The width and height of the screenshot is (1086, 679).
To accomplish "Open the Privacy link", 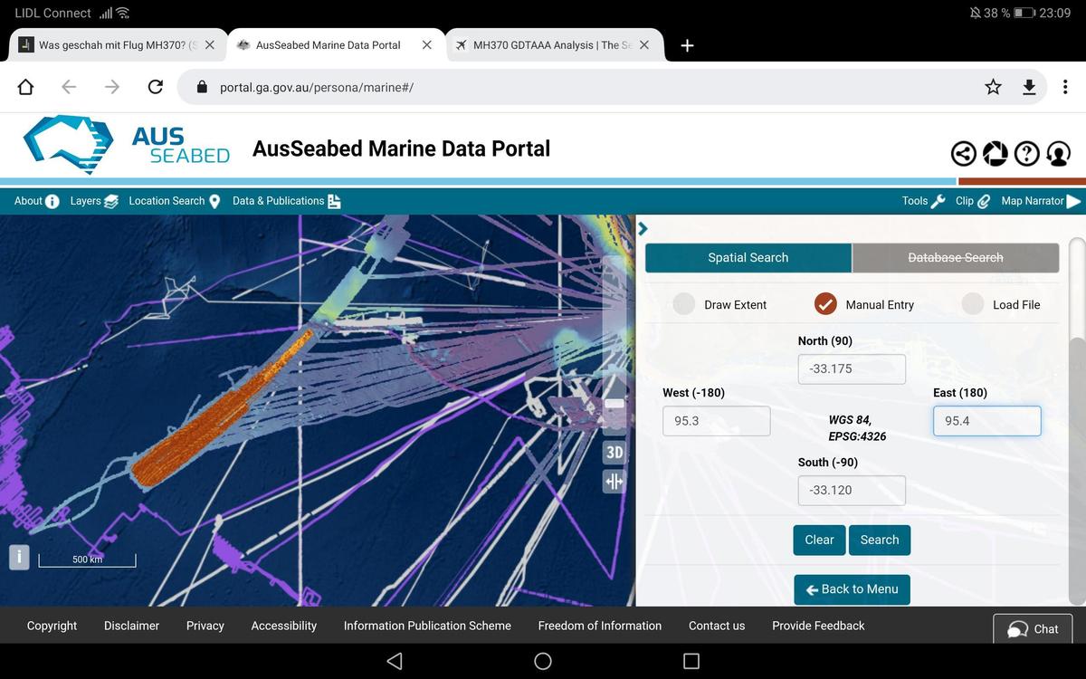I will 205,626.
